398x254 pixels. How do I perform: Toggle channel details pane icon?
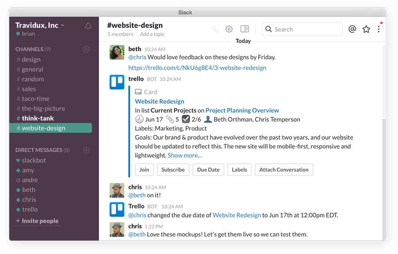tap(245, 29)
